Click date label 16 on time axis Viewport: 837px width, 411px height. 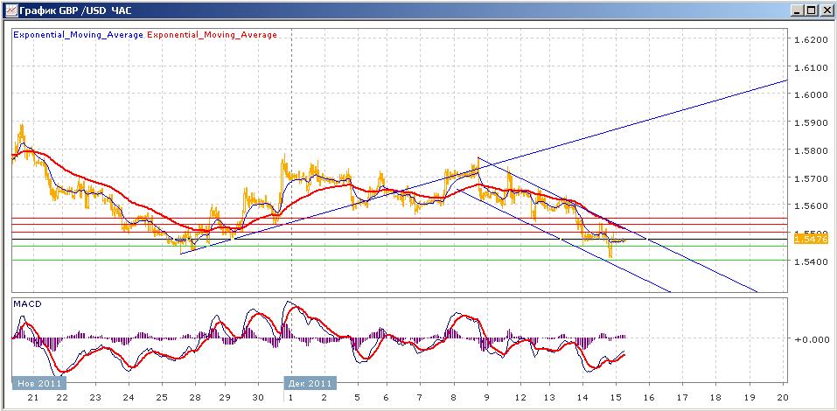point(649,398)
